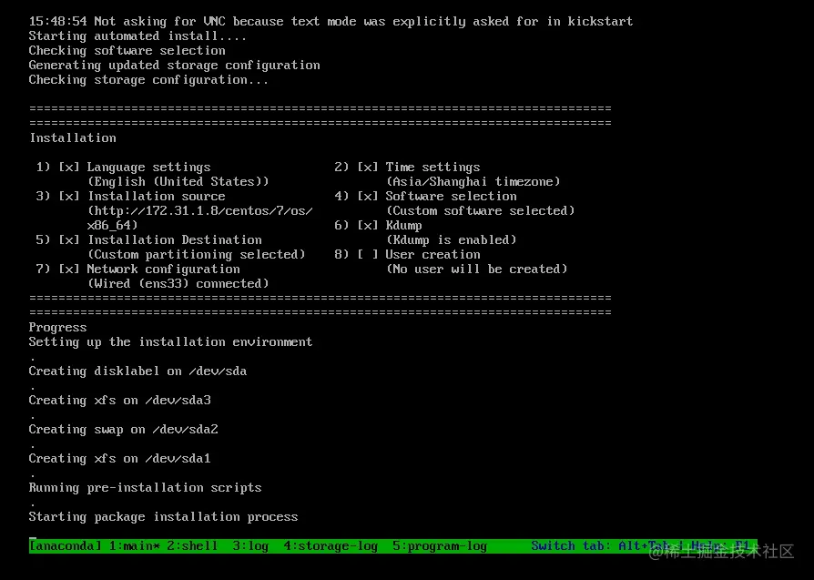Click '(No user will be created)' text
This screenshot has width=814, height=580.
click(477, 269)
